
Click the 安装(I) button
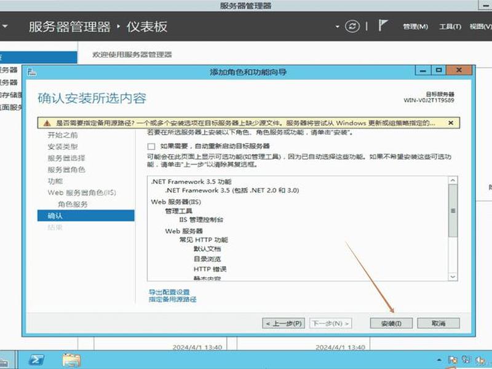point(391,323)
